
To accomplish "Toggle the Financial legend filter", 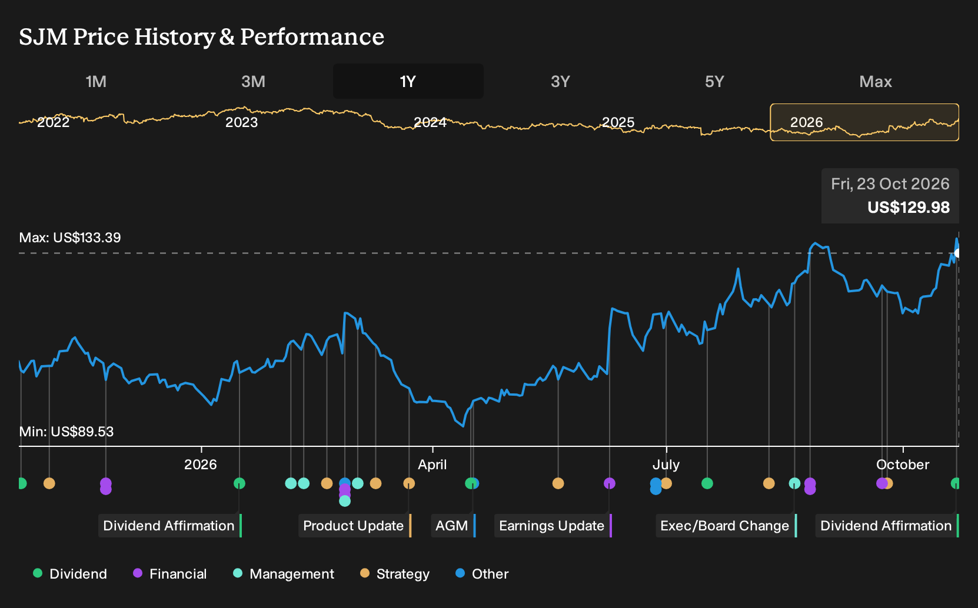I will click(x=169, y=574).
